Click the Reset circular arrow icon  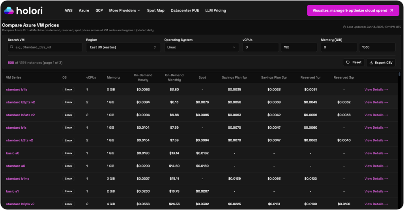tap(348, 62)
